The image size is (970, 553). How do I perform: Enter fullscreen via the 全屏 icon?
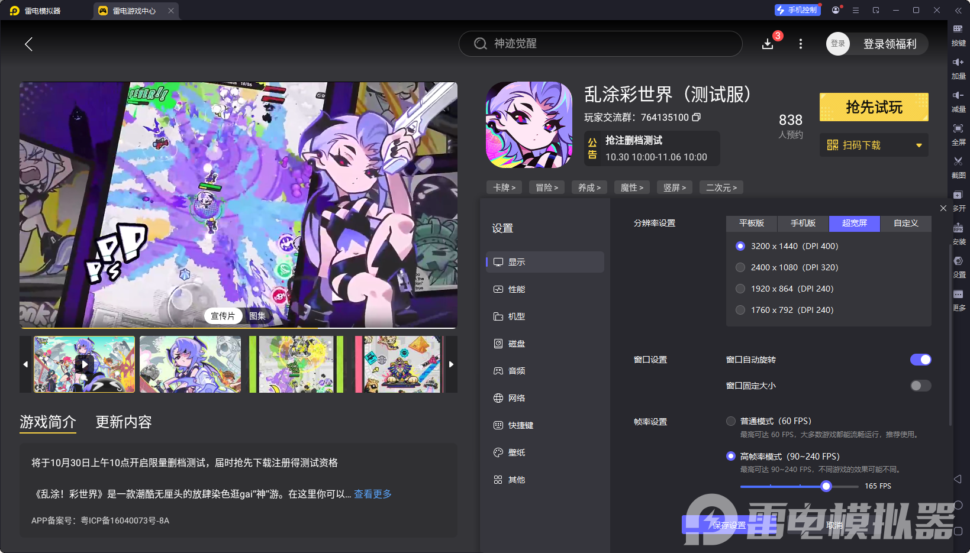point(959,134)
